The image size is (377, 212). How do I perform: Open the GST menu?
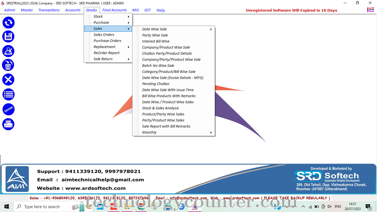pos(148,10)
